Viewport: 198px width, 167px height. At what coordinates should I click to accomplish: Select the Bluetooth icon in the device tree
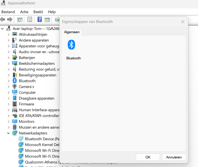(x=15, y=81)
